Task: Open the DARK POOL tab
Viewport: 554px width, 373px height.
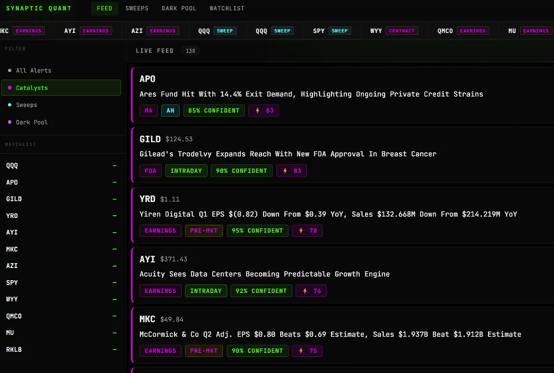Action: (x=179, y=8)
